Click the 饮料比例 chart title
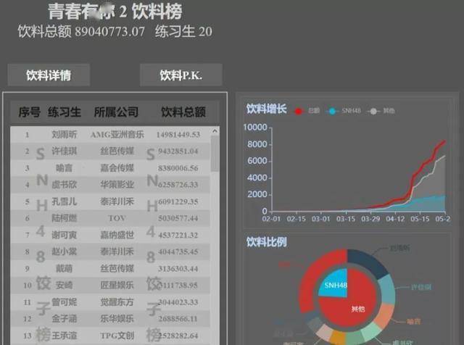Screen dimensions: 464x345 [267, 242]
